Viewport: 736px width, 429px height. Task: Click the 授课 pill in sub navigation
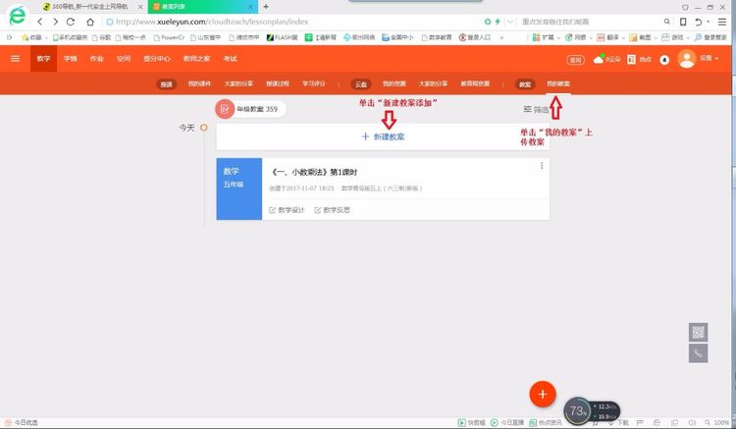click(x=166, y=84)
